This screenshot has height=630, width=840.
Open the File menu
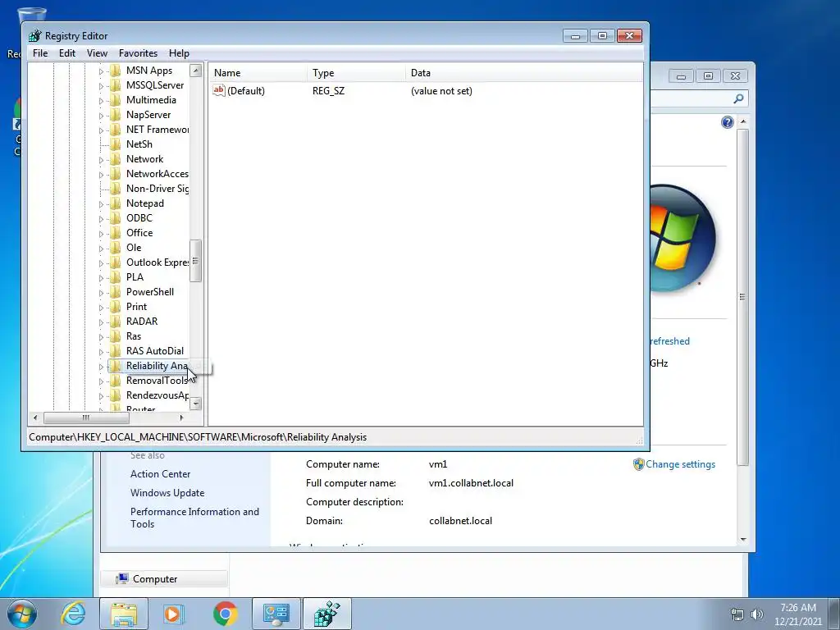(40, 53)
